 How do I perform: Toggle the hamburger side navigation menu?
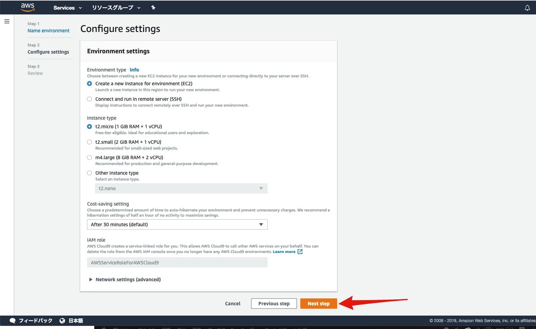7,21
